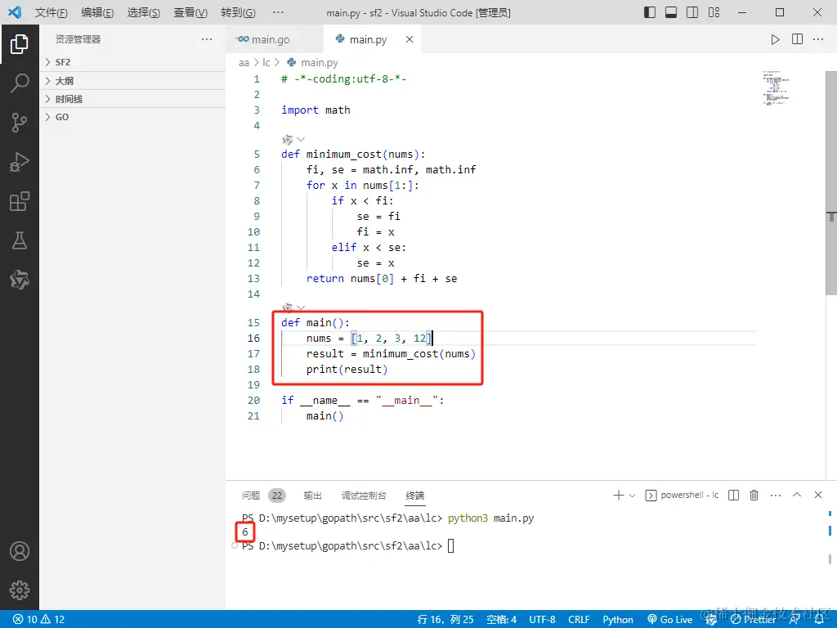This screenshot has height=628, width=837.
Task: Open the 查看(V) menu
Action: tap(190, 12)
